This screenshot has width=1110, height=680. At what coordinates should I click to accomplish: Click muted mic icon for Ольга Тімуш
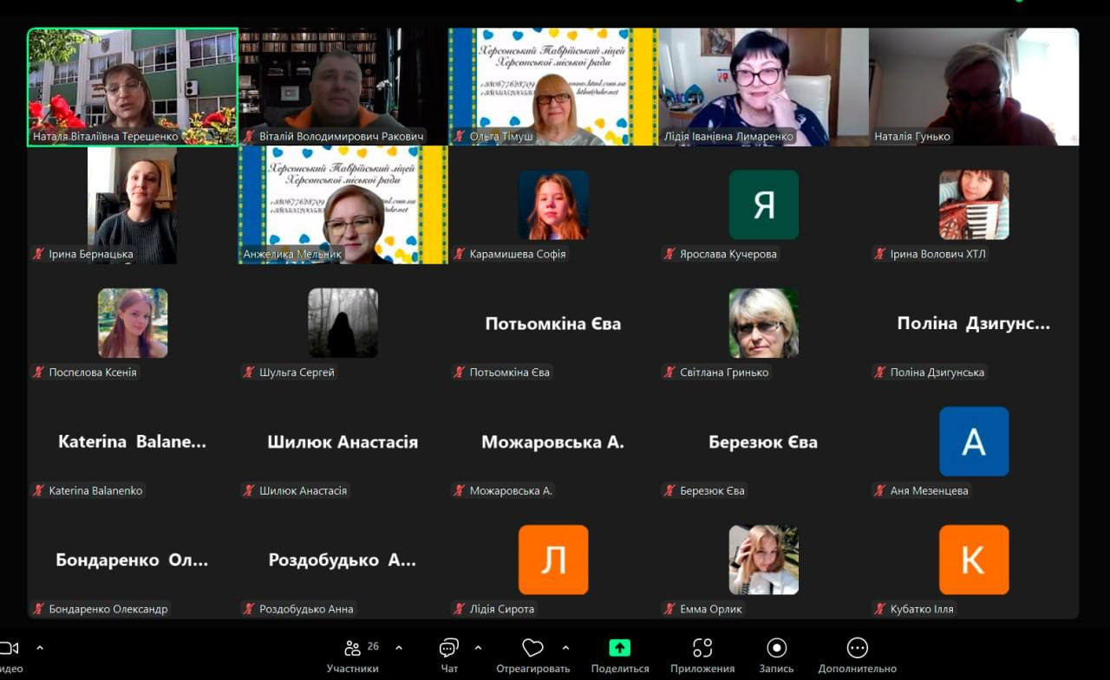click(460, 136)
